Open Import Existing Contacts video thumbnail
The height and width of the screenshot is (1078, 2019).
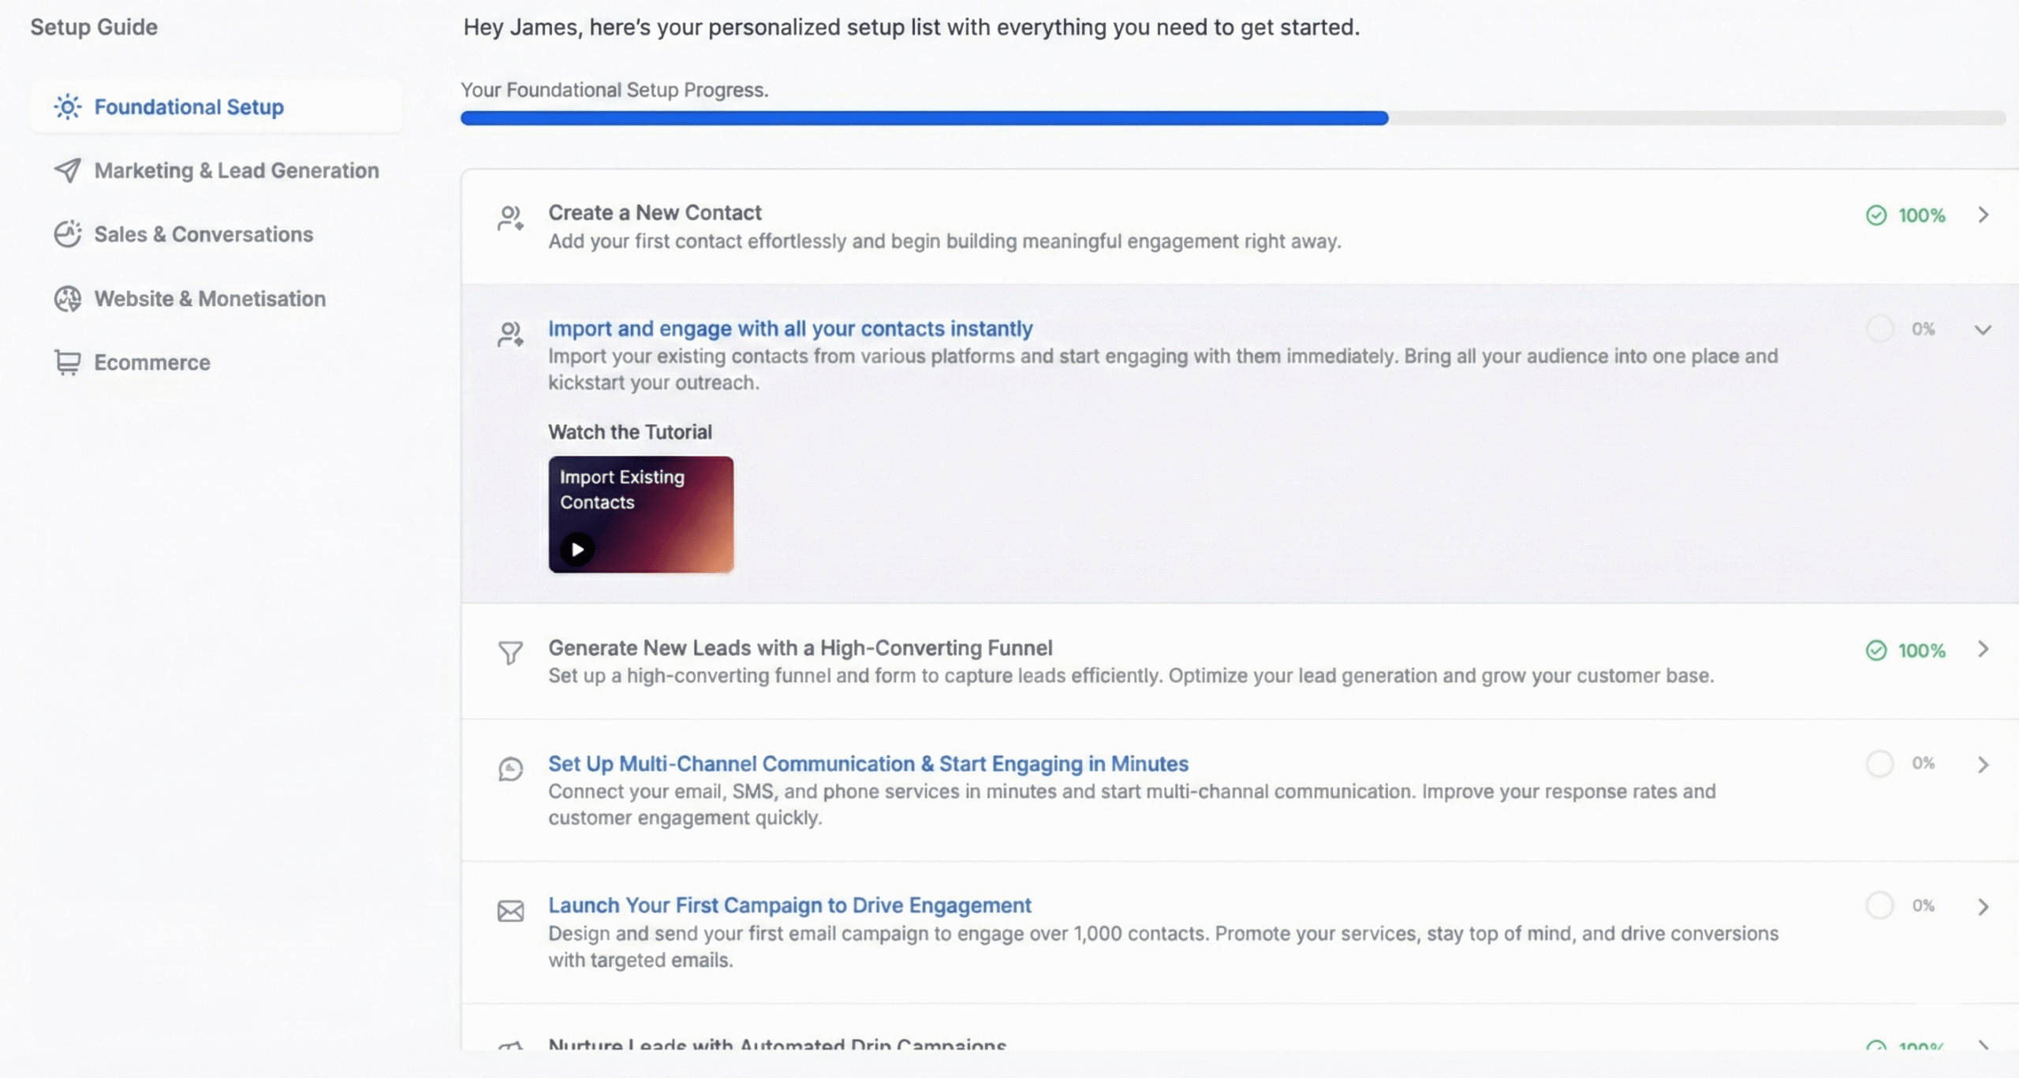[x=641, y=514]
